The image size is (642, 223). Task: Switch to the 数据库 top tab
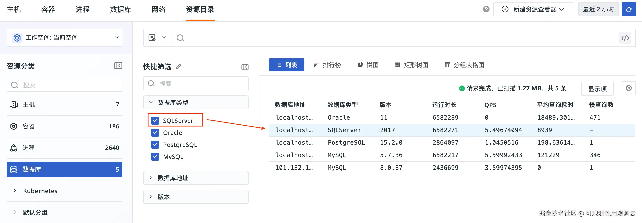(121, 10)
